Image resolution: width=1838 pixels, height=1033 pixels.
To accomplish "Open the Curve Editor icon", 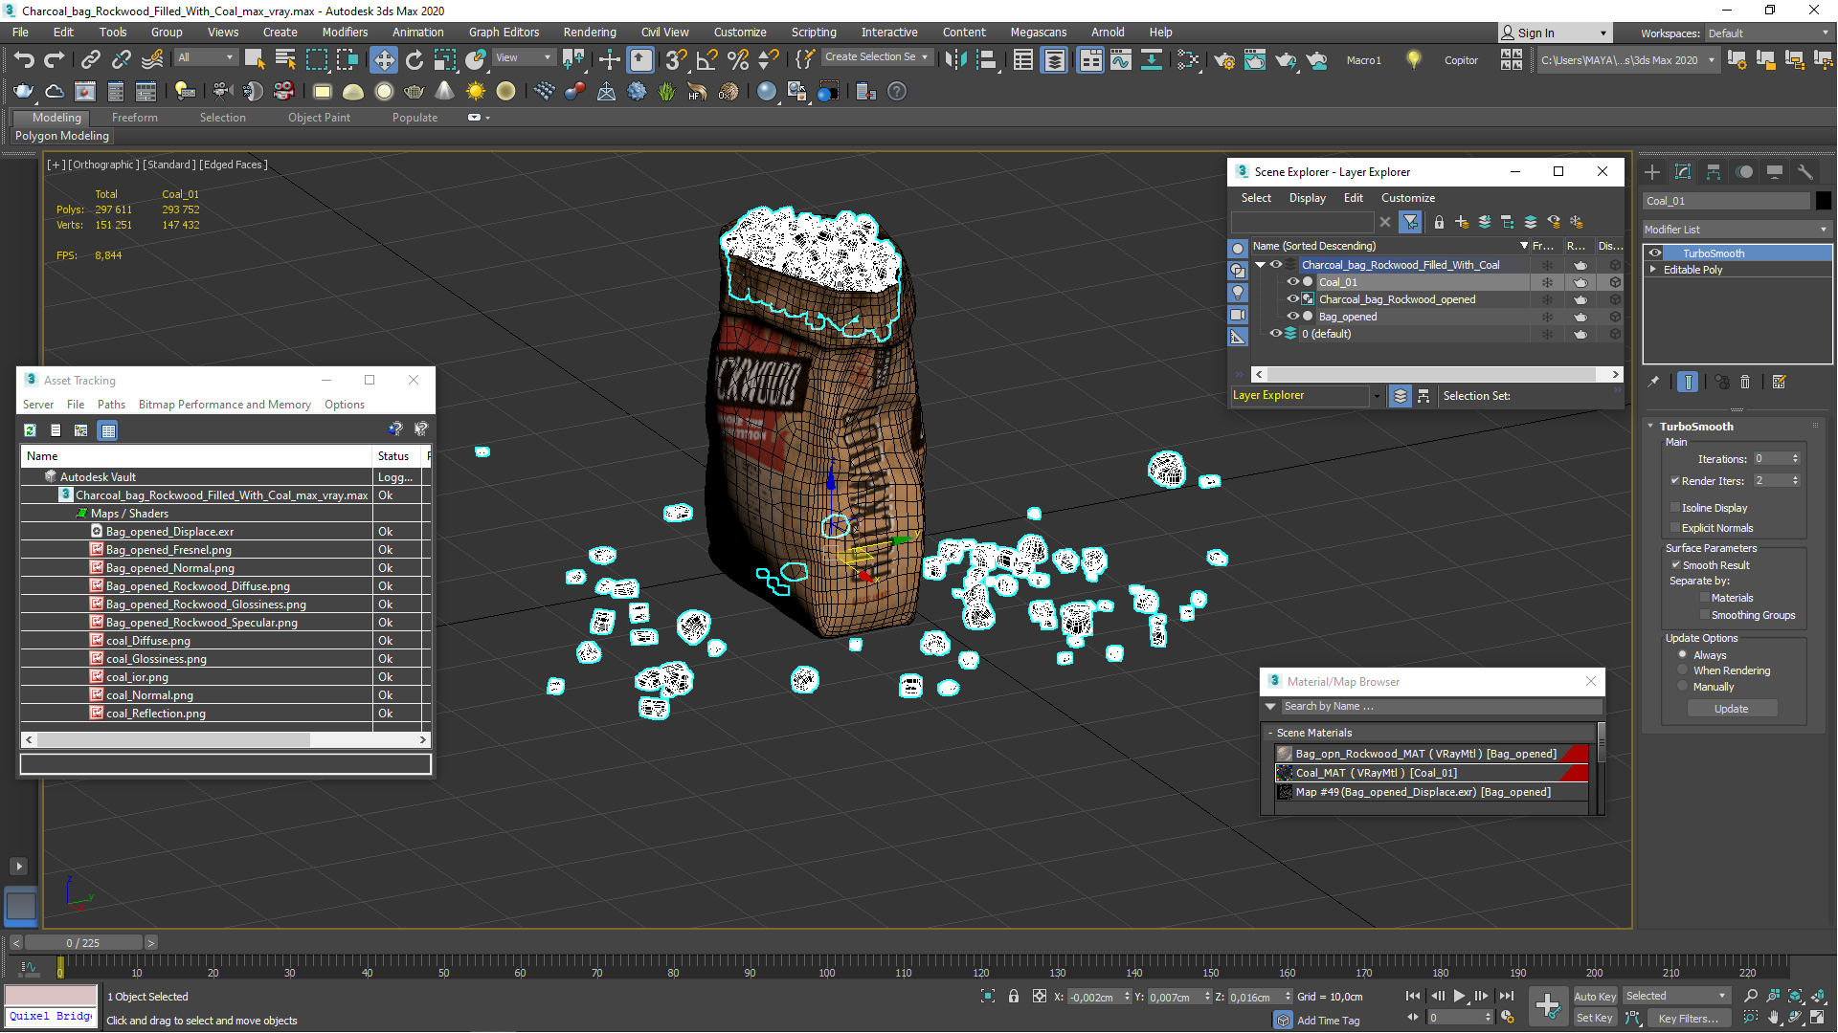I will pyautogui.click(x=1120, y=59).
